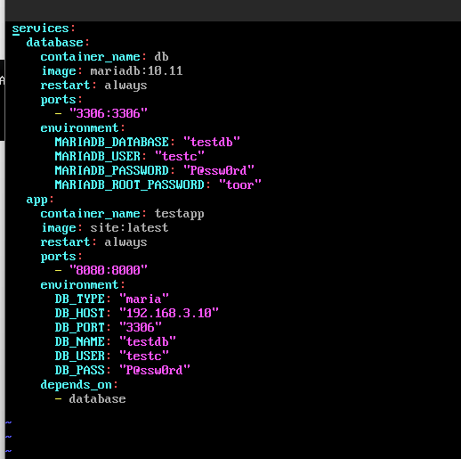Select the site:latest image value
Screen dimensions: 461x459
(129, 228)
